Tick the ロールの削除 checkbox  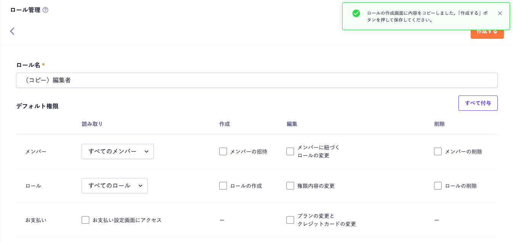(x=438, y=186)
